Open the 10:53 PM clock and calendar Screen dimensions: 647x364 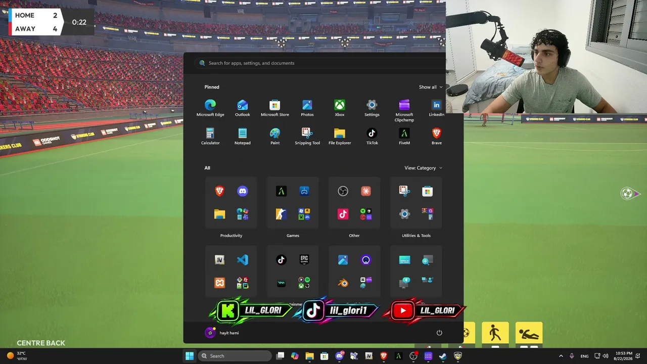point(624,356)
